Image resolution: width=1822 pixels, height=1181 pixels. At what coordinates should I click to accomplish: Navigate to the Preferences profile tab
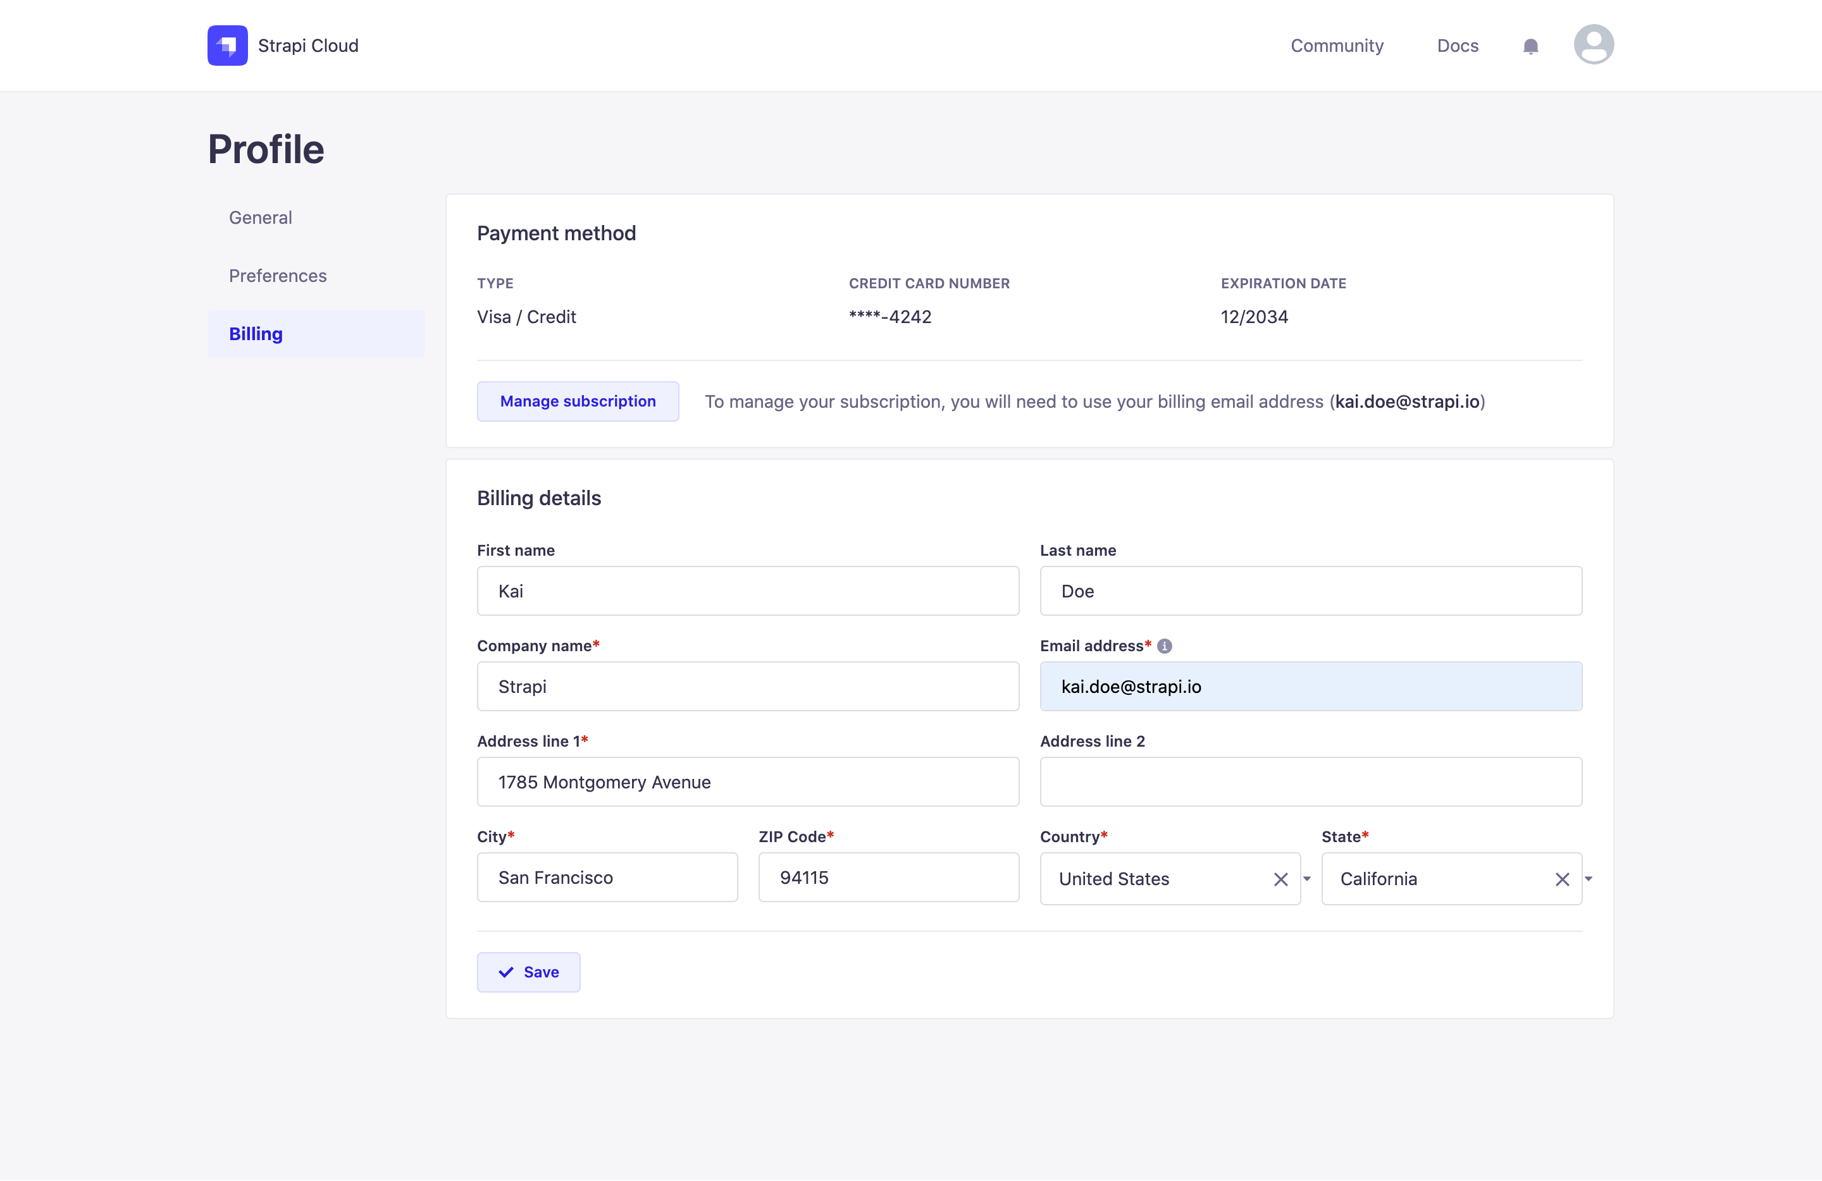point(276,274)
